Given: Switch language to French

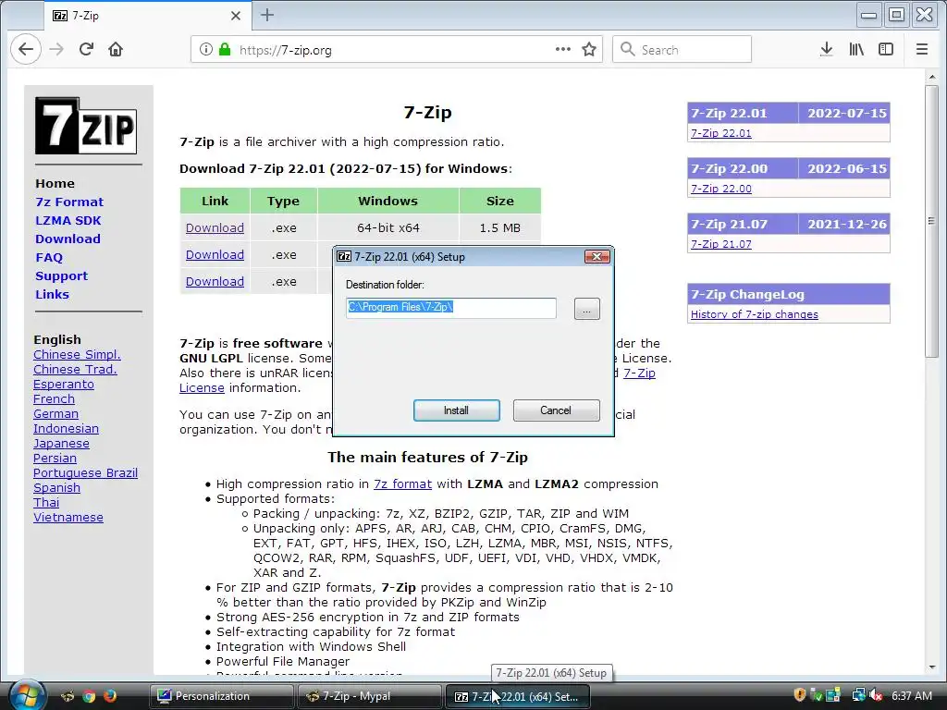Looking at the screenshot, I should click(x=54, y=399).
